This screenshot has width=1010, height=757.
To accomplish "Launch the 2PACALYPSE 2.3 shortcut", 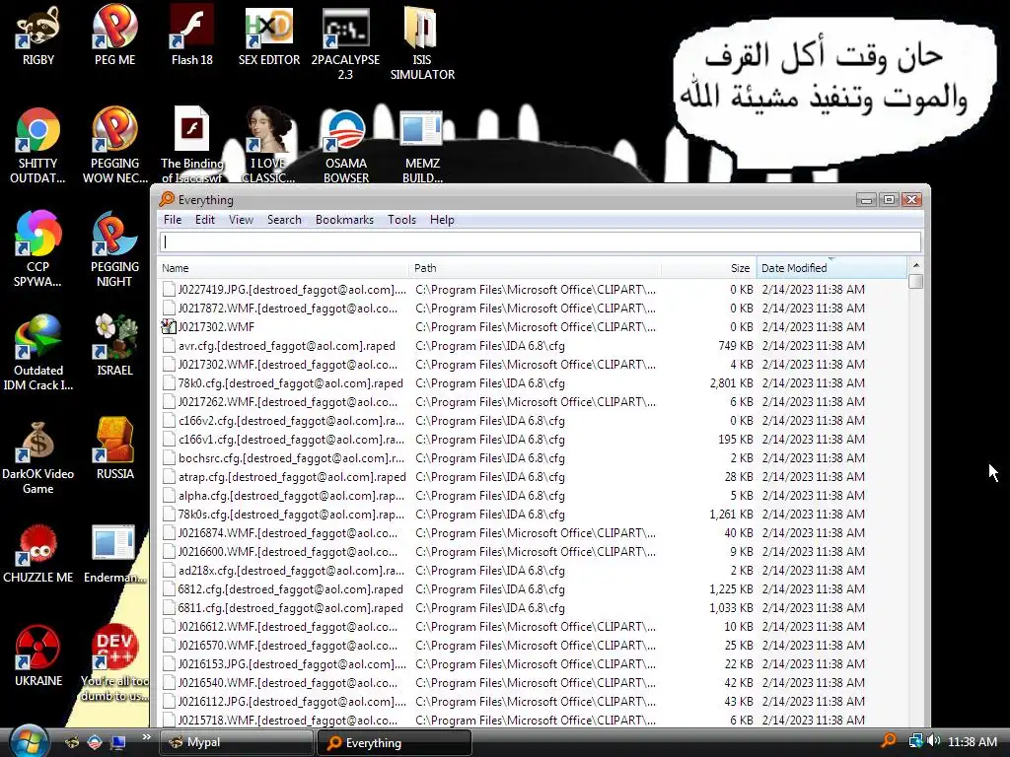I will click(x=345, y=43).
